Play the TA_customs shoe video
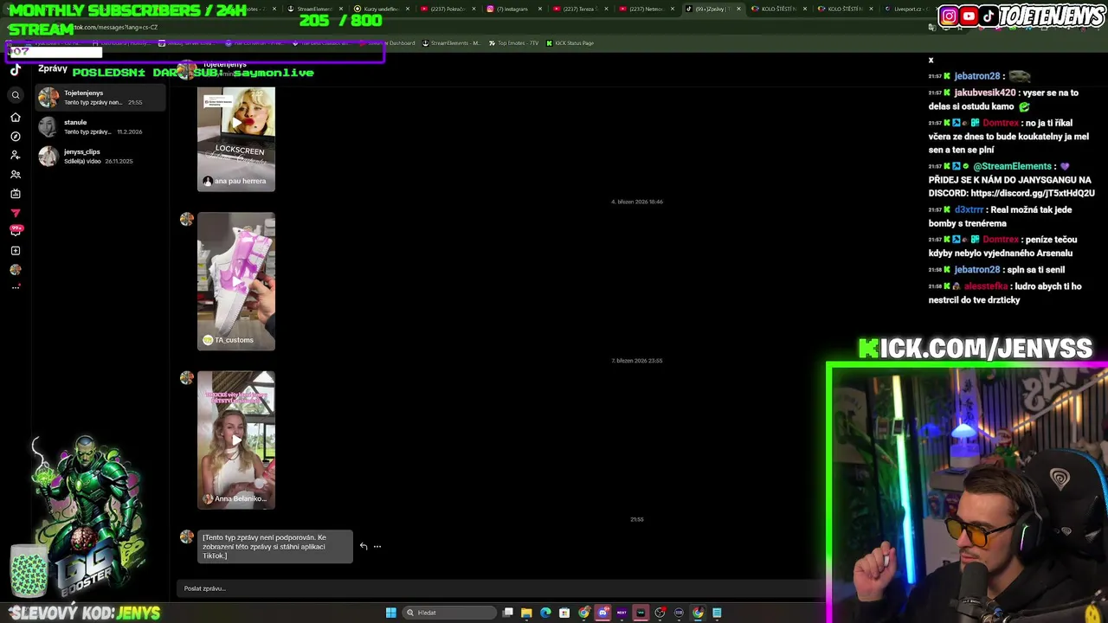 click(236, 281)
